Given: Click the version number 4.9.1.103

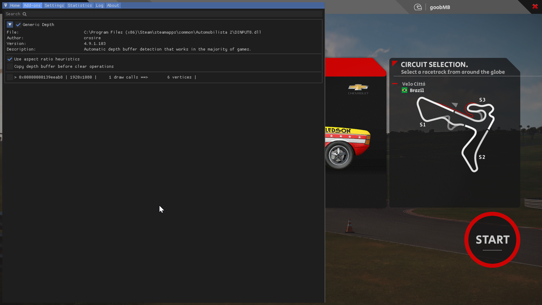Looking at the screenshot, I should pos(95,43).
